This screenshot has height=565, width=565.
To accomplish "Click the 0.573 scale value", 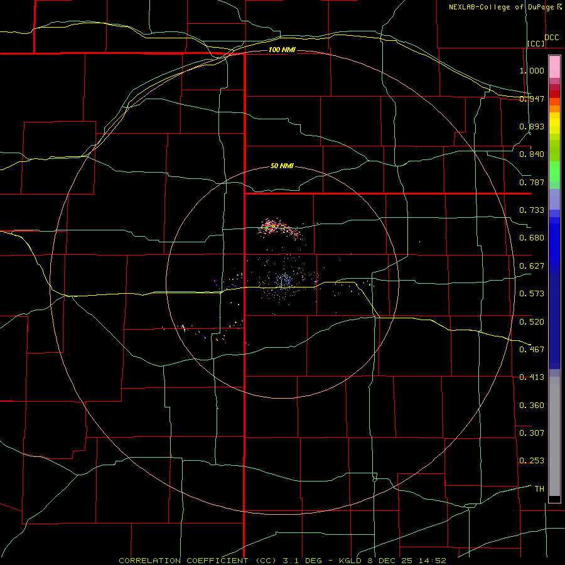I will pos(532,294).
